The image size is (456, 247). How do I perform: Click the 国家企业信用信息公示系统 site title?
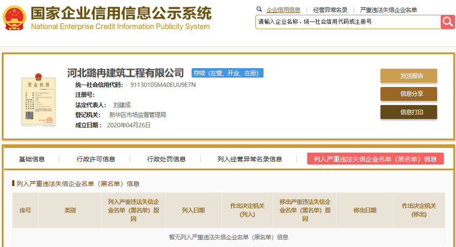pos(121,13)
